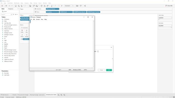Click the Size card in Marks
Image resolution: width=175 pixels, height=98 pixels.
pos(27,31)
